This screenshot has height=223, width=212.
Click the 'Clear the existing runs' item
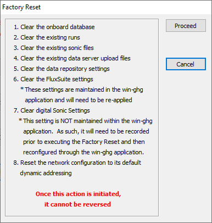coord(47,37)
